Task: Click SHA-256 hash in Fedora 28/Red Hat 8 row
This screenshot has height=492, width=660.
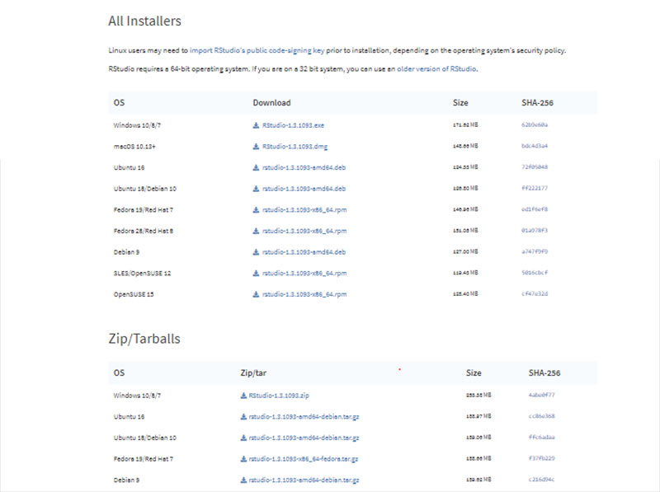Action: [x=535, y=231]
